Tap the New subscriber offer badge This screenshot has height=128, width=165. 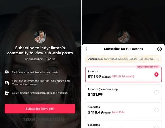pos(148,67)
